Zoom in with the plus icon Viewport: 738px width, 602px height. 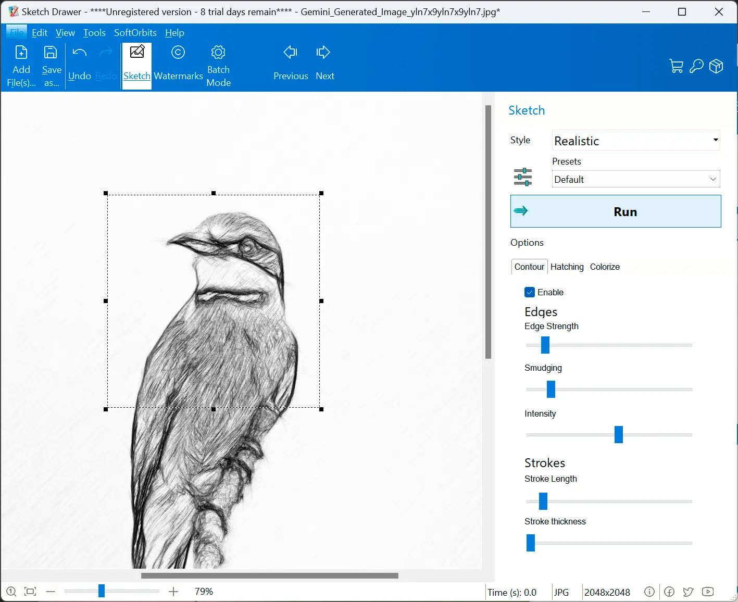pyautogui.click(x=173, y=592)
